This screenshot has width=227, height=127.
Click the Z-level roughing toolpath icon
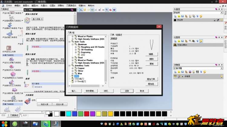coord(13,75)
